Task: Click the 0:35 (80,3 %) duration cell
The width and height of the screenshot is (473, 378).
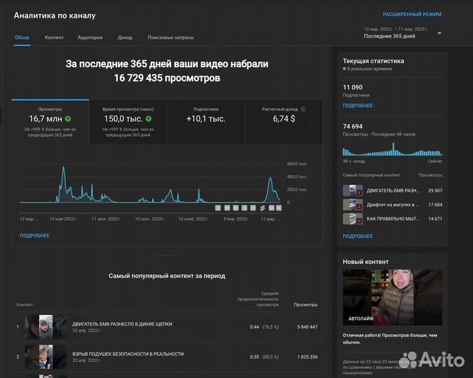Action: (264, 356)
